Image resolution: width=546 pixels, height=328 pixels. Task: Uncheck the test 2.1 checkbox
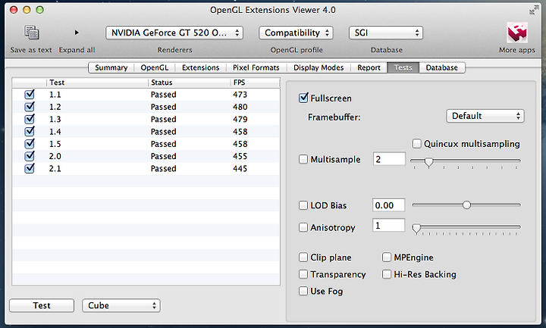point(30,169)
